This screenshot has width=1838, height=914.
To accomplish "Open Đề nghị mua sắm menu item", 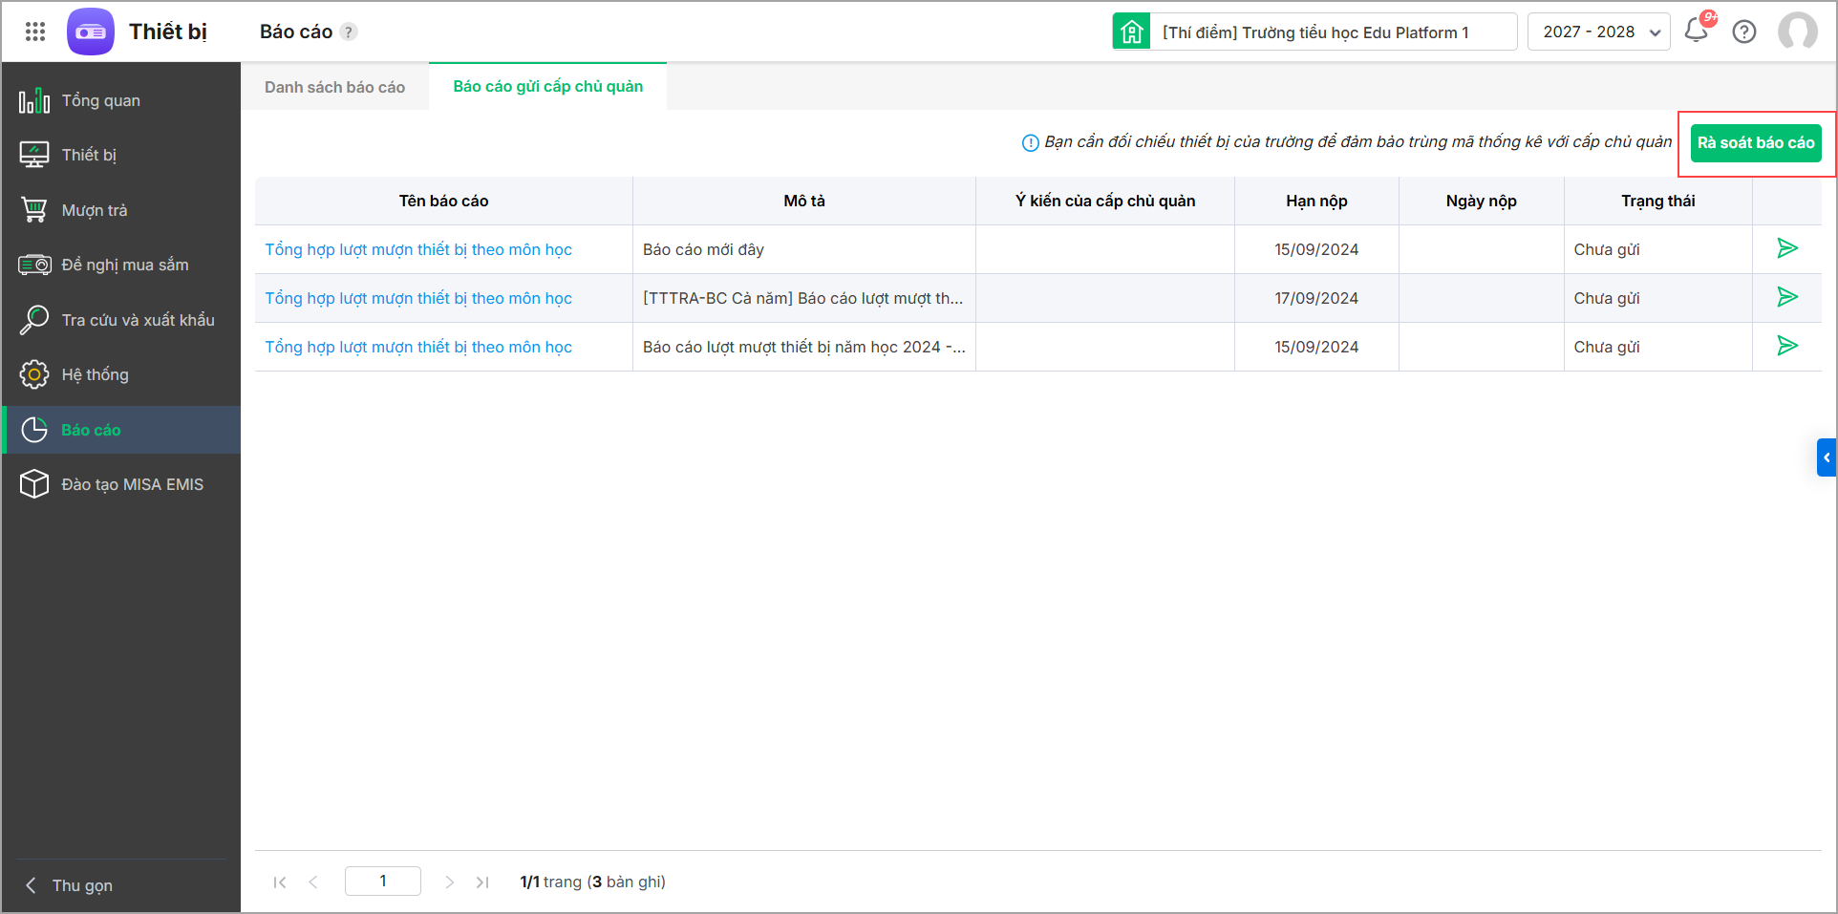I will 121,265.
